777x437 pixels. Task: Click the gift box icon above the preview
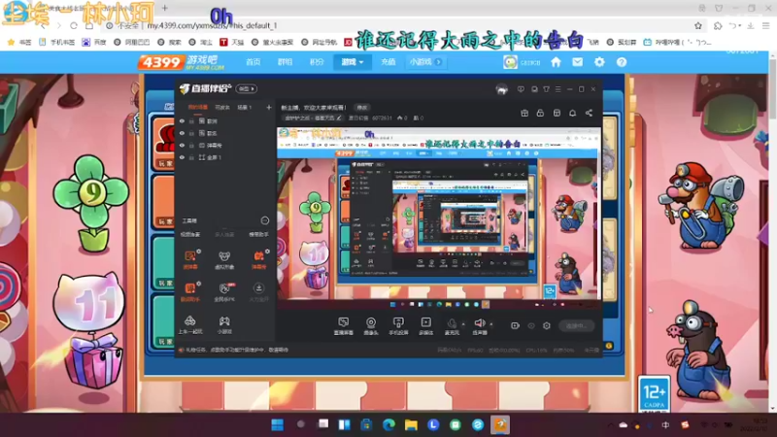tap(524, 113)
